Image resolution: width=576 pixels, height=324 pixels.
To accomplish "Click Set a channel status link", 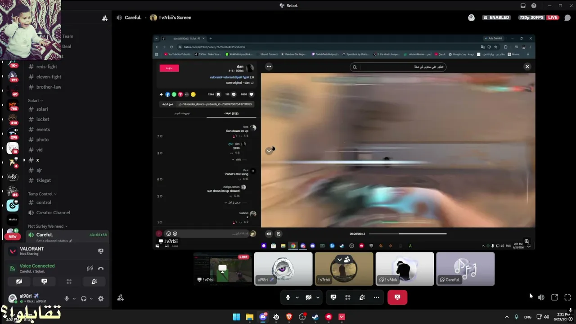I will tap(52, 241).
